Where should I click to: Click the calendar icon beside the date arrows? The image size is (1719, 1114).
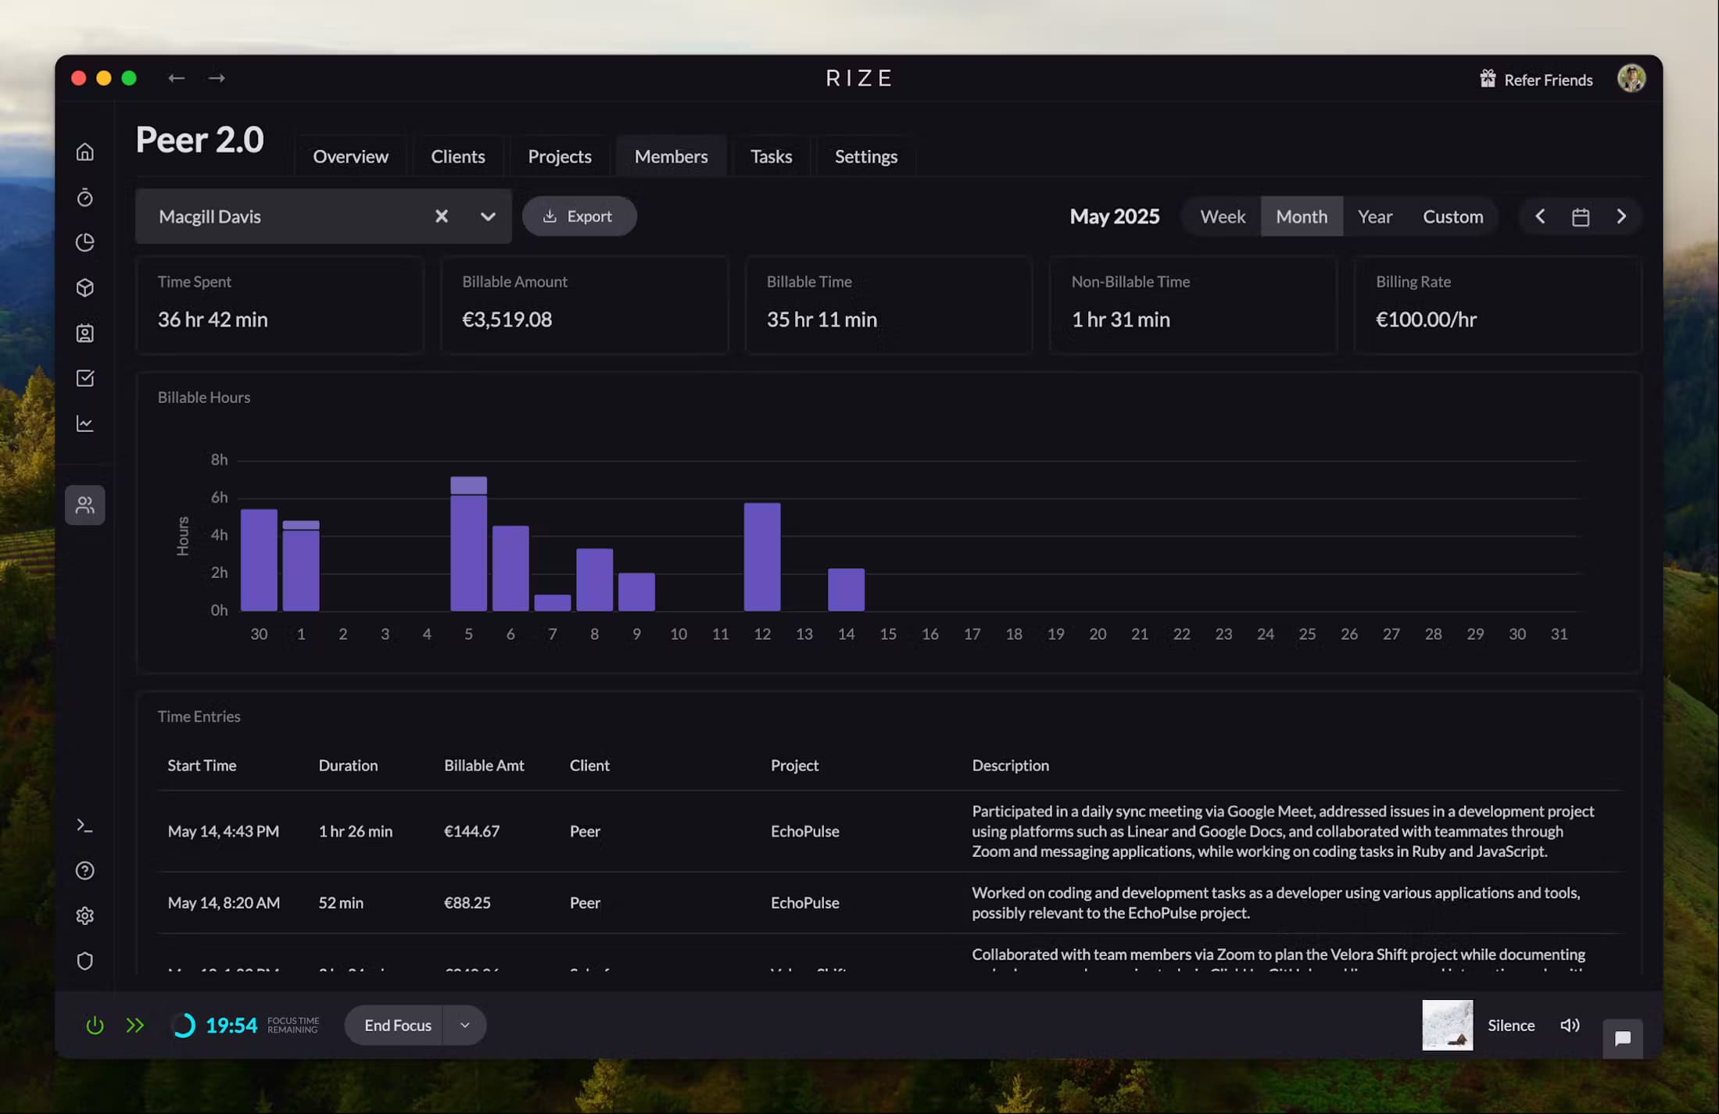coord(1581,216)
